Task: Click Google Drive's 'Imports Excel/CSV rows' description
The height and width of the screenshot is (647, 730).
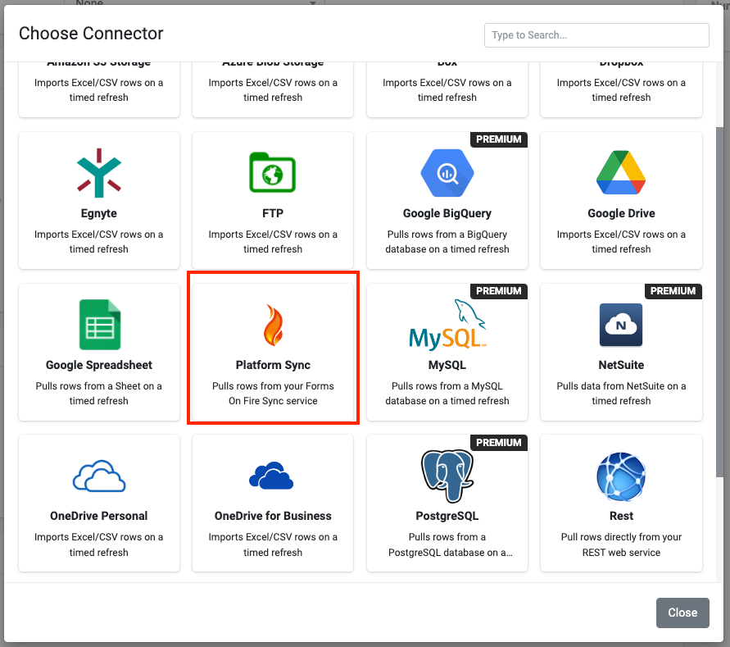Action: click(x=621, y=241)
